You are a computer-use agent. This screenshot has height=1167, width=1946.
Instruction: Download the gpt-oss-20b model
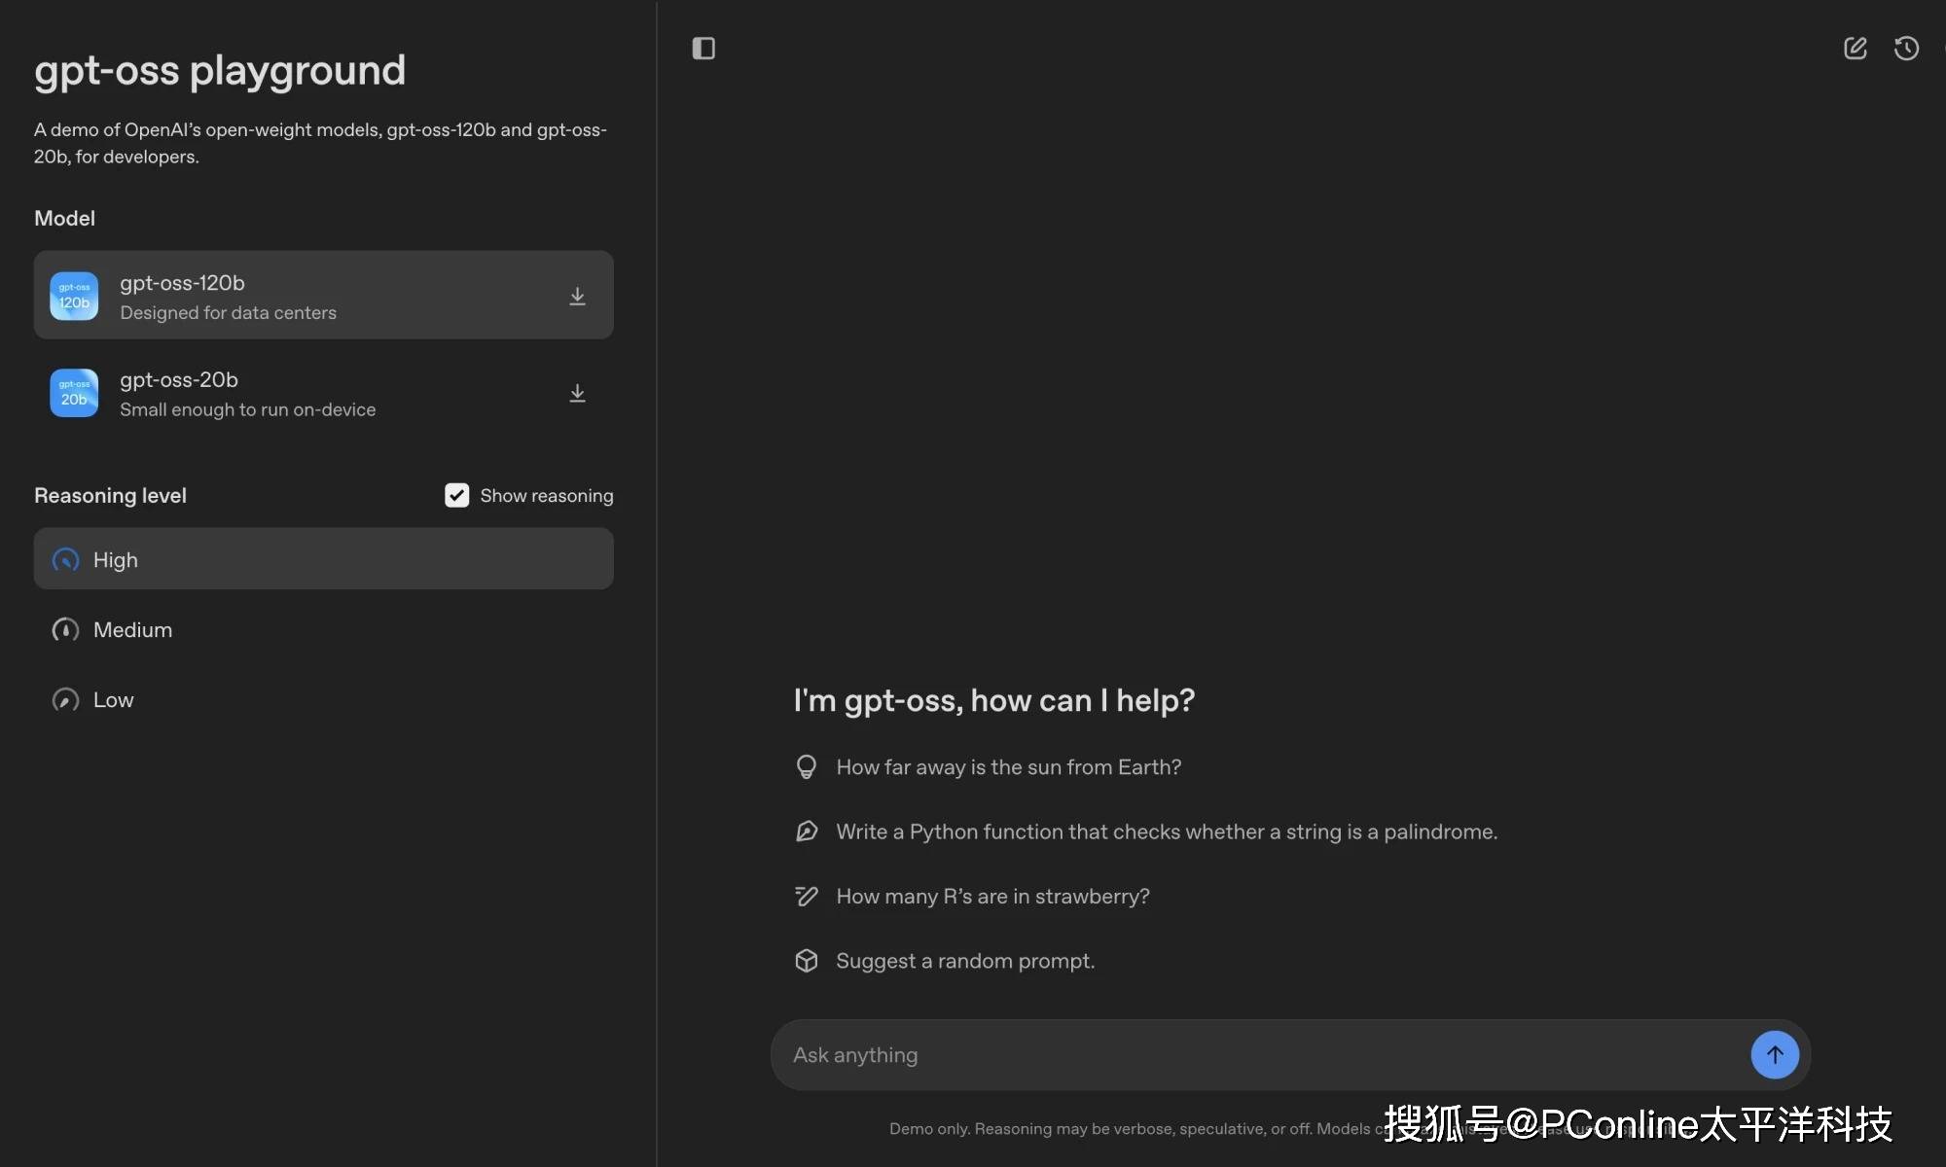pos(577,393)
